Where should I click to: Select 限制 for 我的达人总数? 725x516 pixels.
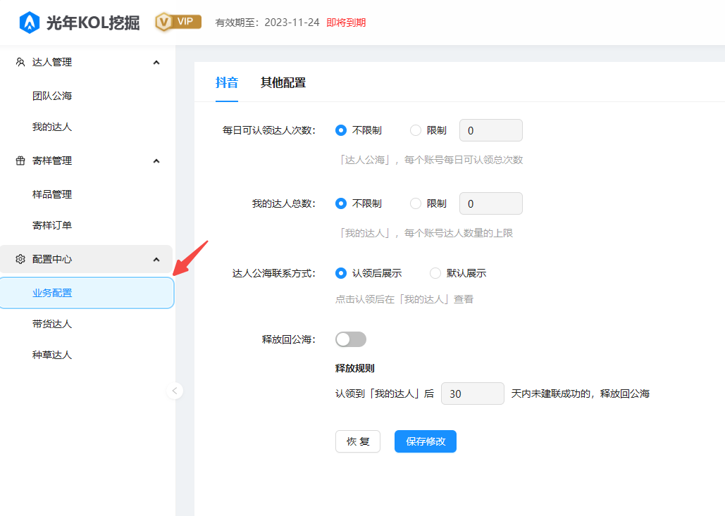click(x=416, y=203)
